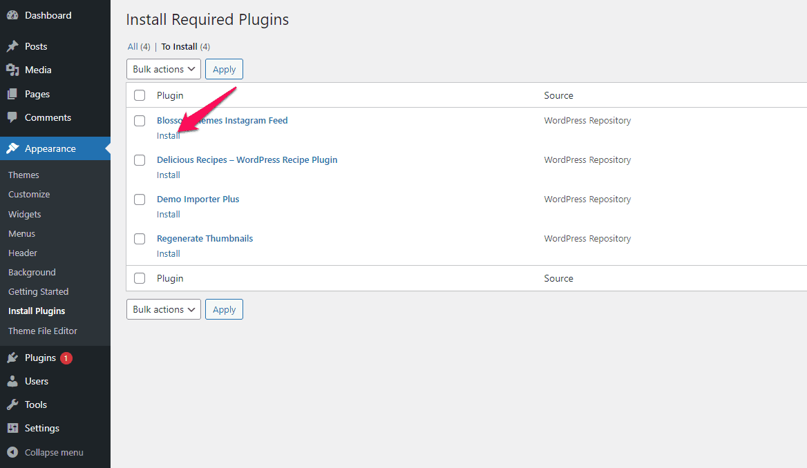Click WordPress Repository in the Demo Importer row

tap(587, 199)
